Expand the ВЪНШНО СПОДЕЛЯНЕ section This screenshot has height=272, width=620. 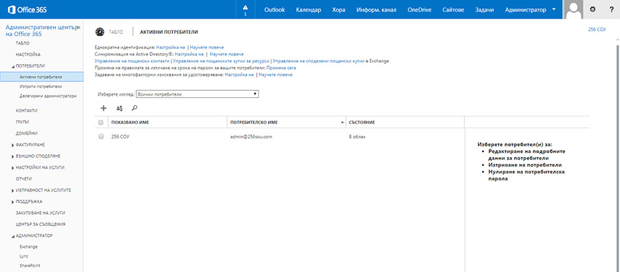pos(13,156)
